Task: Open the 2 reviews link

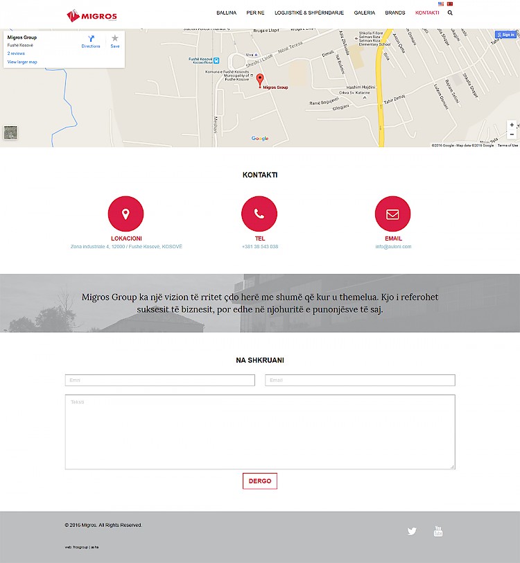Action: click(16, 53)
